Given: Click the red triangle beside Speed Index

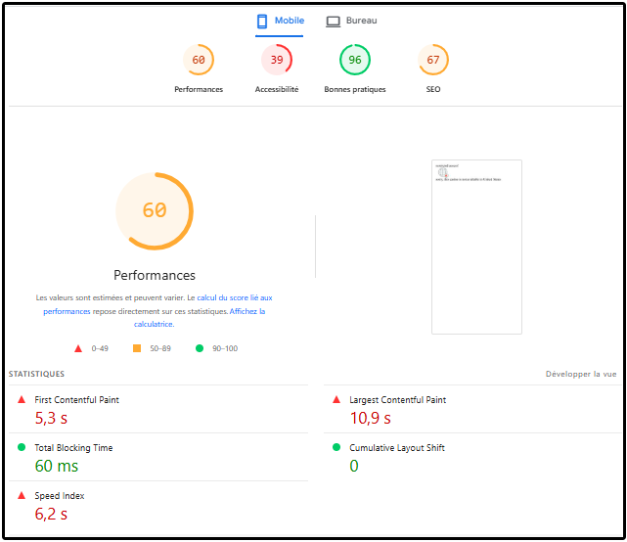Looking at the screenshot, I should pyautogui.click(x=22, y=495).
